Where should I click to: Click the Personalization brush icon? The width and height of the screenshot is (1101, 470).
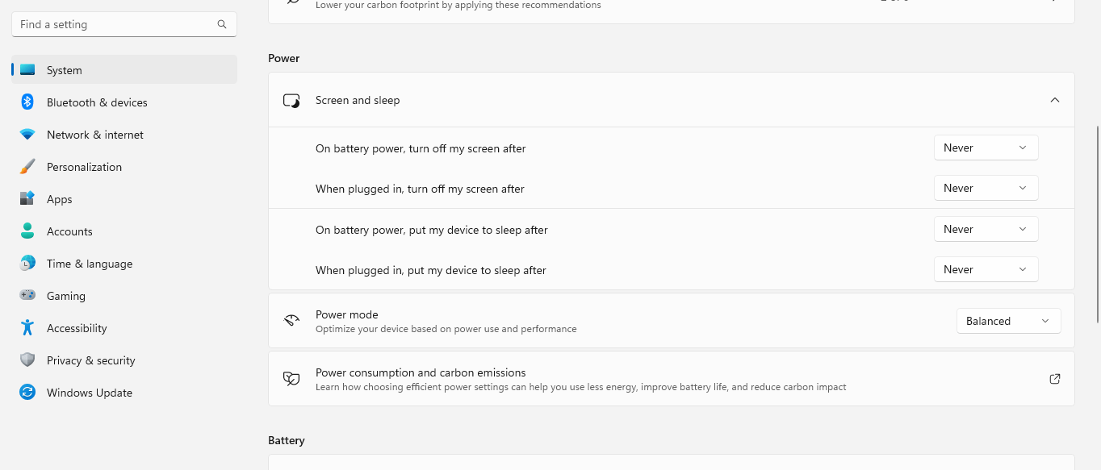click(x=27, y=166)
